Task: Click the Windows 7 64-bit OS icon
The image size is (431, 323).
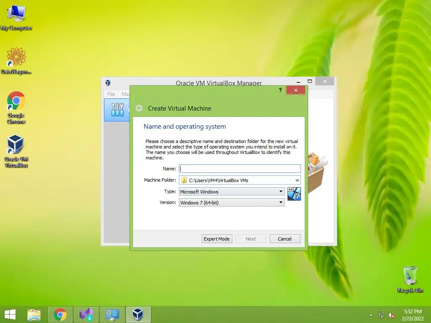Action: (x=294, y=194)
